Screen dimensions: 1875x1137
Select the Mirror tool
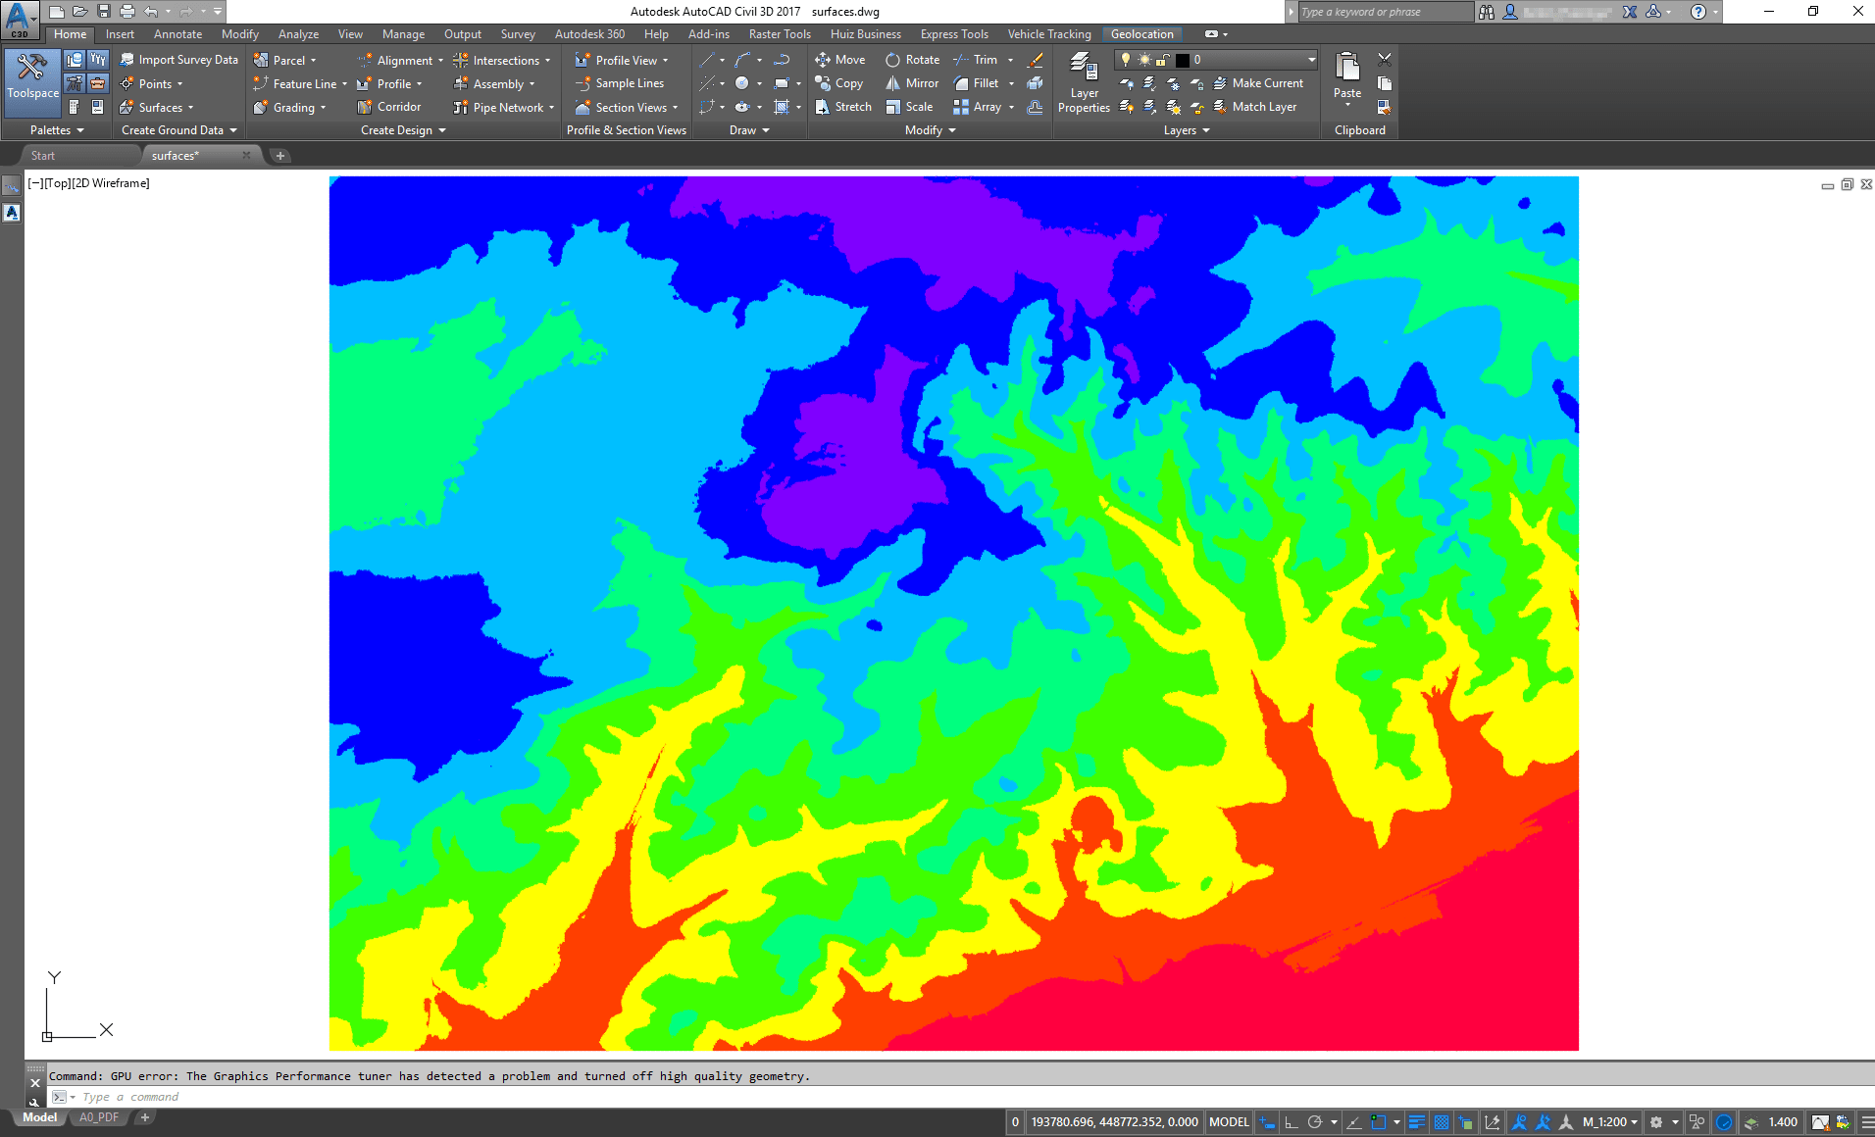coord(912,83)
